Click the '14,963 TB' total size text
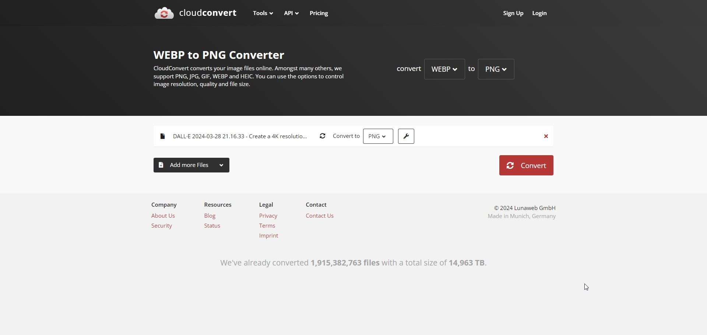Viewport: 707px width, 335px height. click(467, 263)
